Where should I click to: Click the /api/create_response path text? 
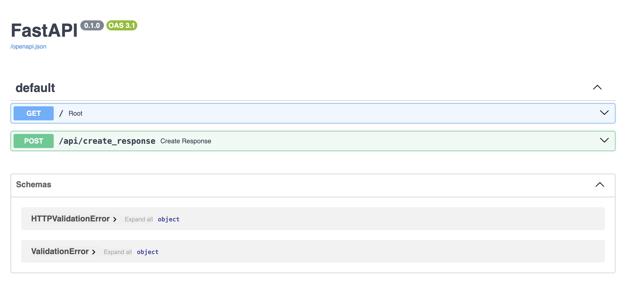click(107, 141)
